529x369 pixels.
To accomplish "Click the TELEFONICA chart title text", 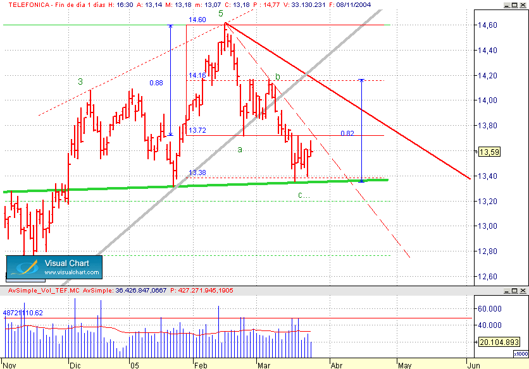I will pos(28,4).
